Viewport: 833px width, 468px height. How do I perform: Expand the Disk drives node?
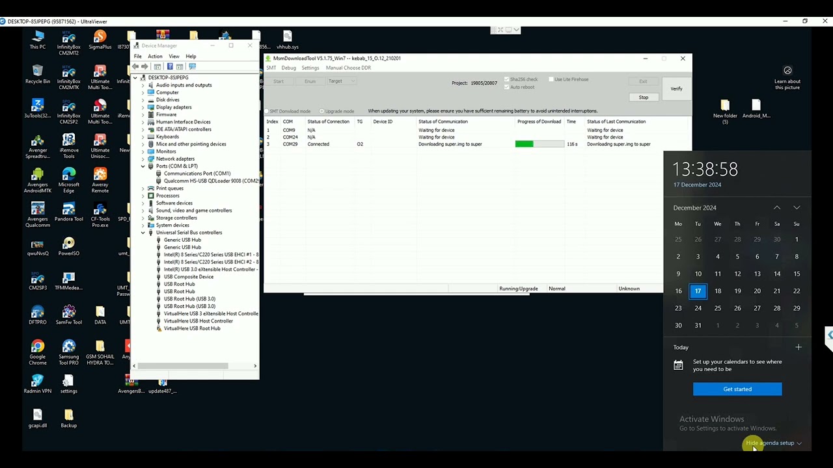click(x=143, y=100)
